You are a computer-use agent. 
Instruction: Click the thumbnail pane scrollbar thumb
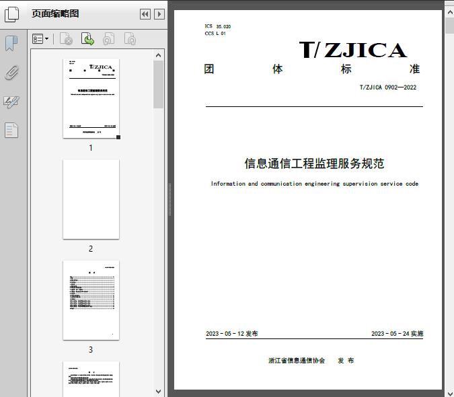point(158,84)
